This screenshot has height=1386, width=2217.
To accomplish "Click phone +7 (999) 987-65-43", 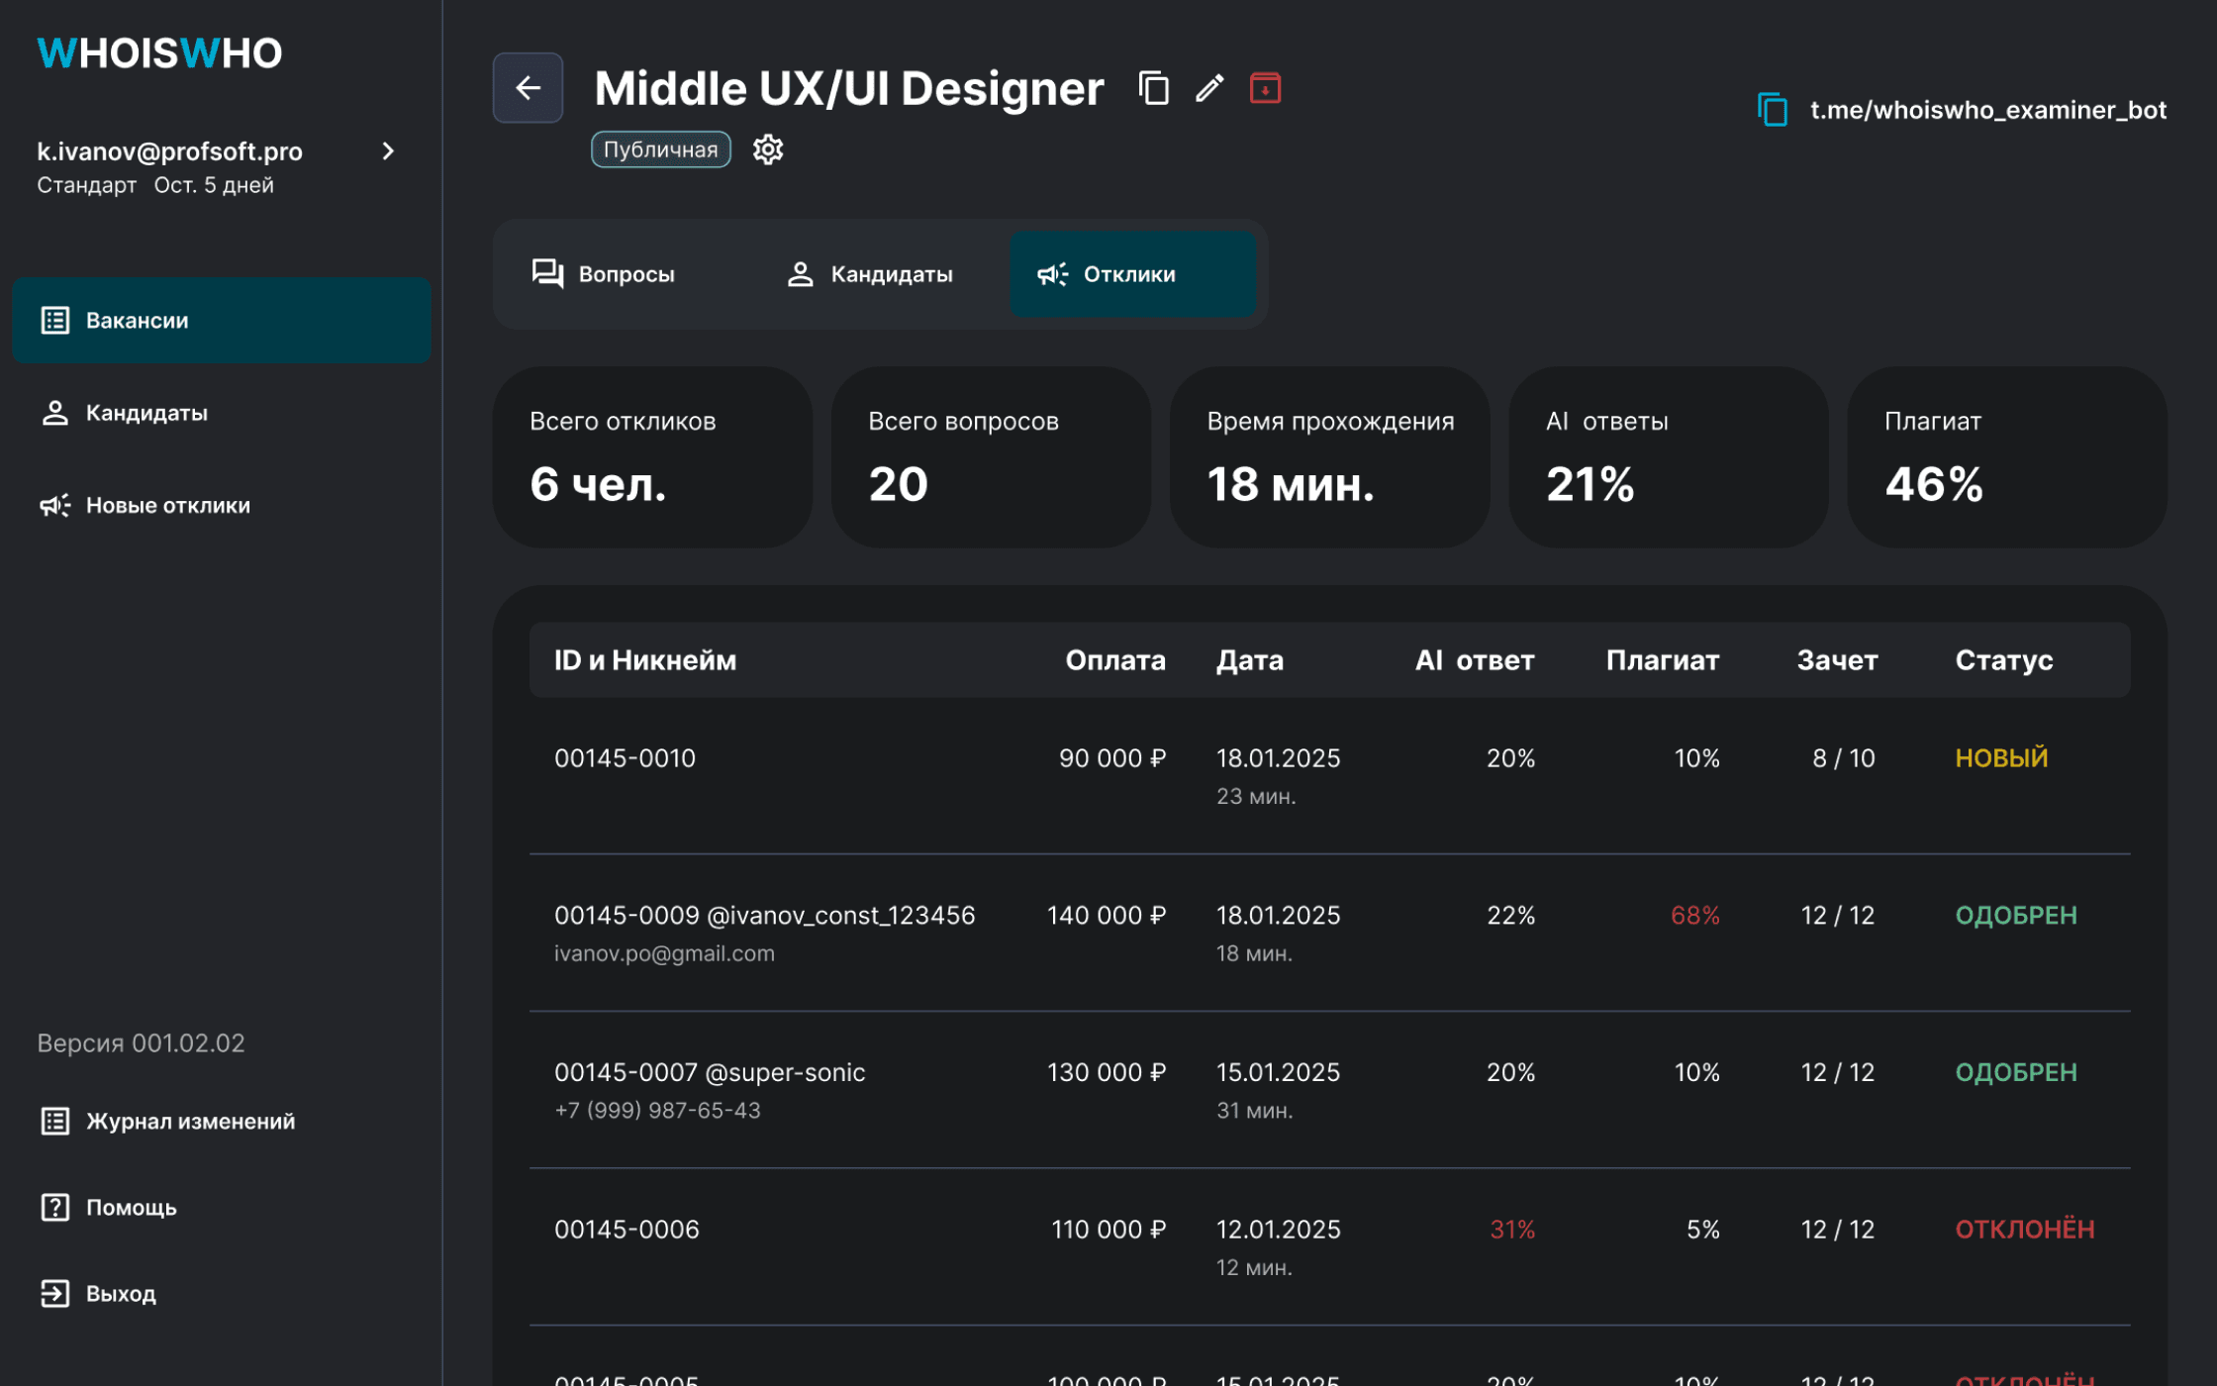I will [x=657, y=1111].
